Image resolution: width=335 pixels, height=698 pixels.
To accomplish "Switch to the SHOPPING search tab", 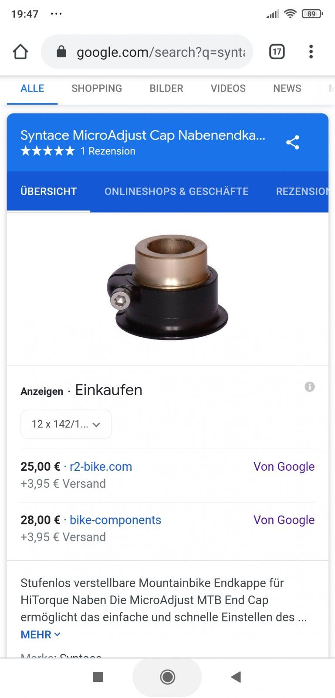I will pyautogui.click(x=97, y=89).
